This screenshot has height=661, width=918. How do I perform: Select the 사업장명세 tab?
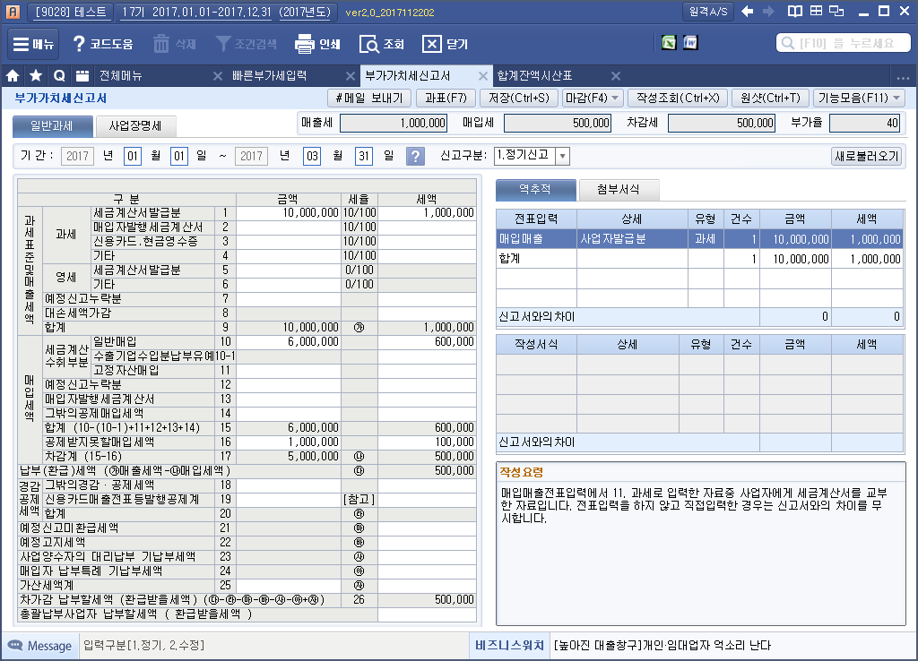[x=135, y=125]
